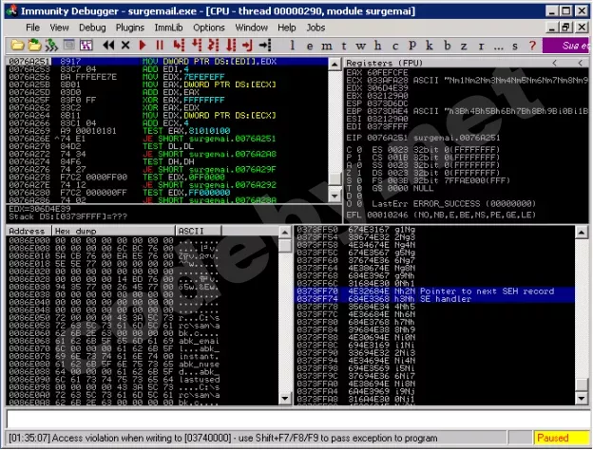Close program using the X toolbar icon
The width and height of the screenshot is (593, 450).
pyautogui.click(x=125, y=46)
